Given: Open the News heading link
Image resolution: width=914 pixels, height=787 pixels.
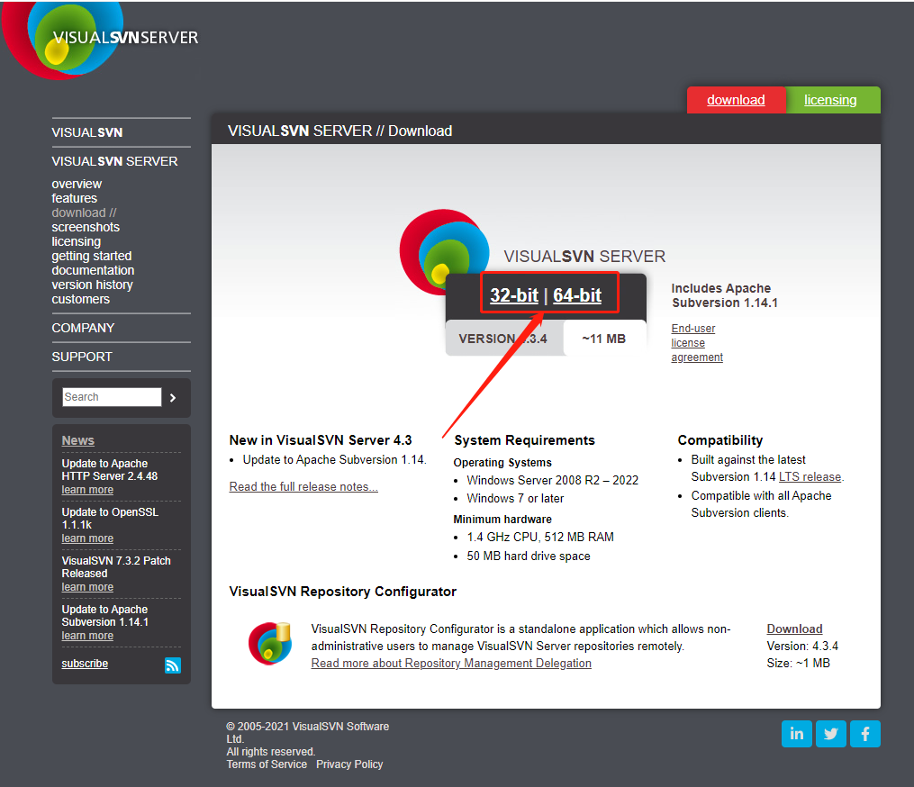Looking at the screenshot, I should 78,440.
